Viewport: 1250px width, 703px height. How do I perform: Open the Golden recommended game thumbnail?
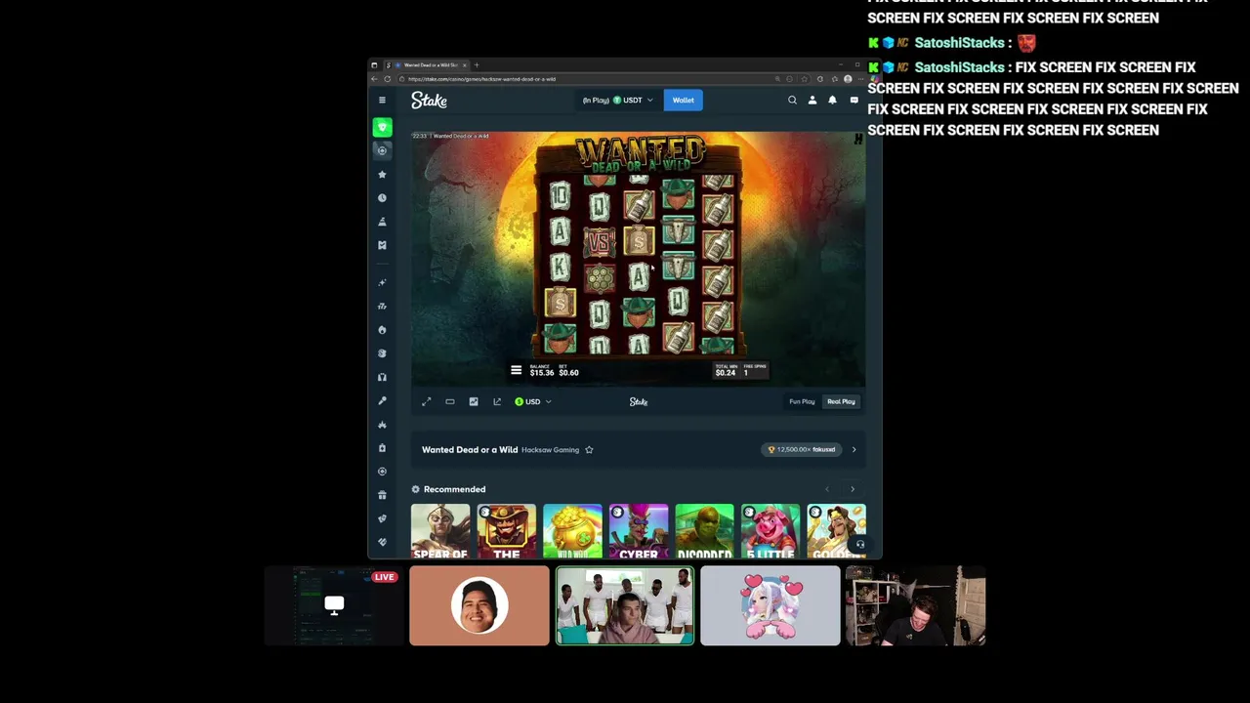[x=836, y=531]
